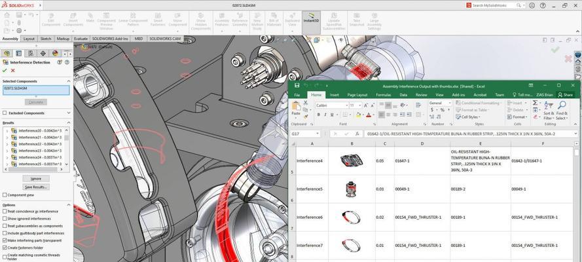This screenshot has height=262, width=582.
Task: Expand Interference24 tree entry
Action: pyautogui.click(x=7, y=157)
